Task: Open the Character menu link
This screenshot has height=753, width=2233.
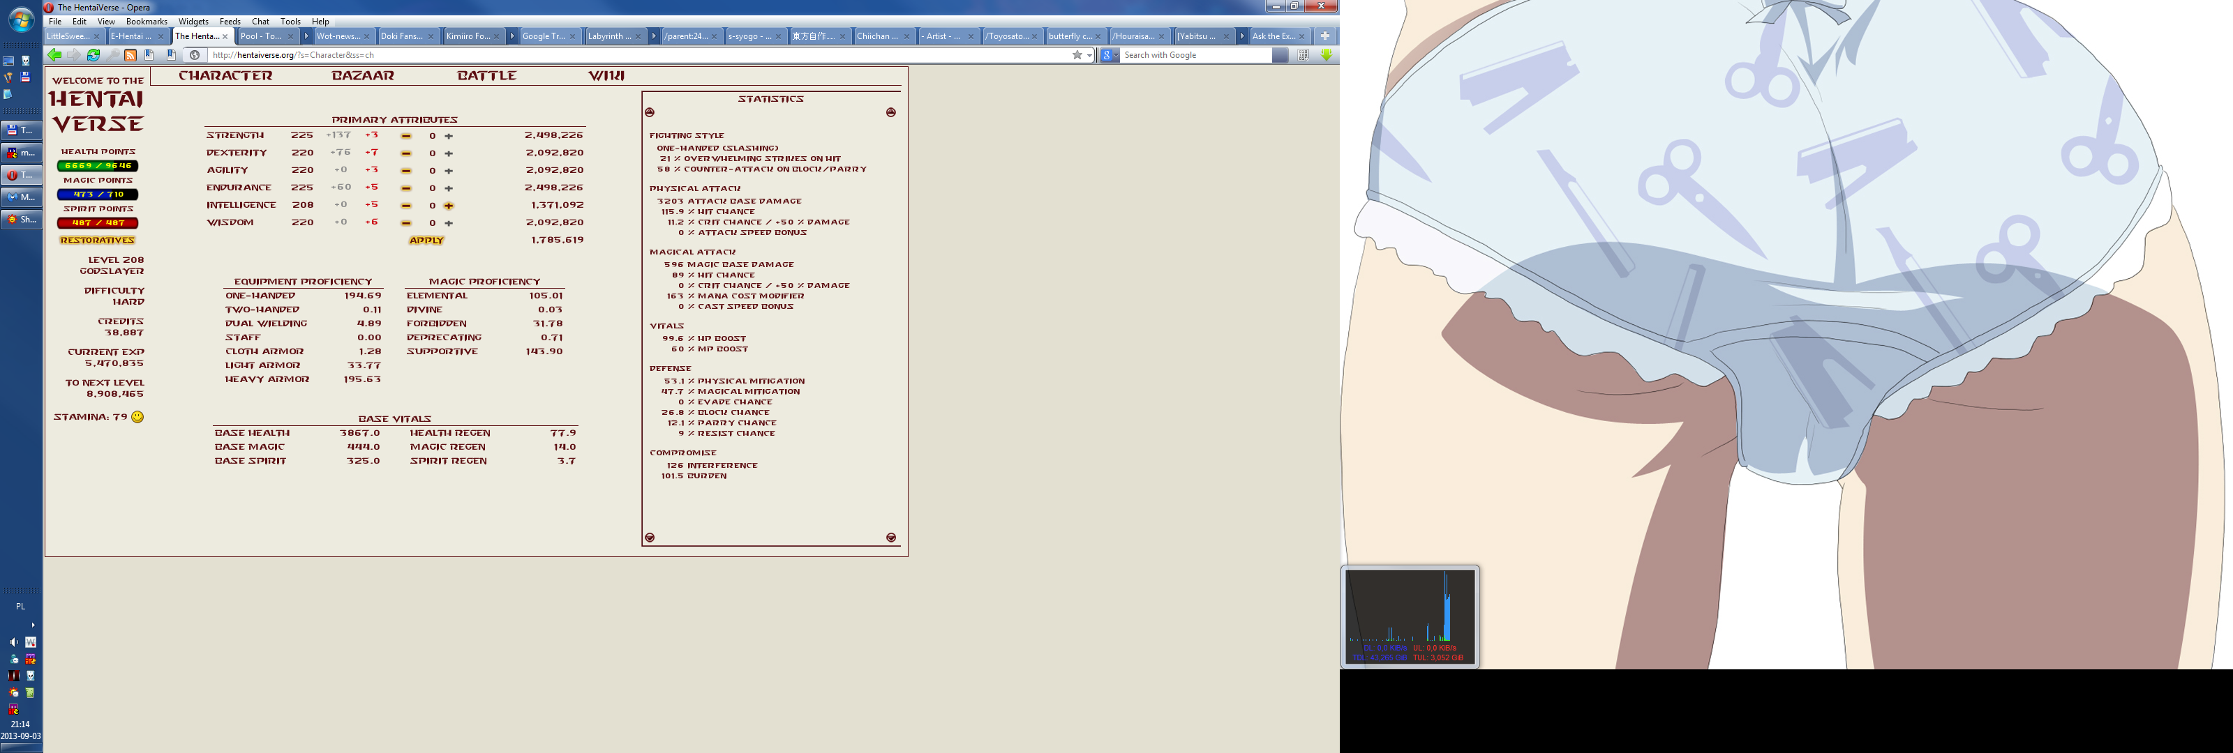Action: [x=225, y=76]
